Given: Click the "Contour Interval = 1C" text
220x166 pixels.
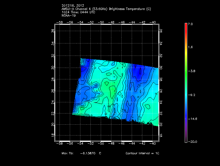Looking at the screenshot, I should (x=142, y=153).
